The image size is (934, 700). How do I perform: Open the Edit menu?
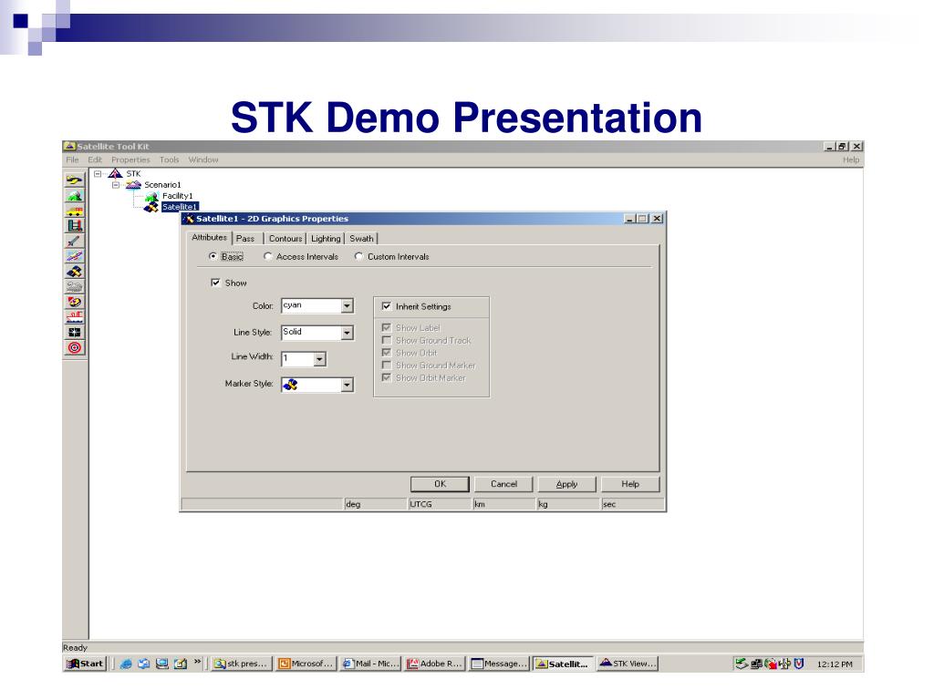point(95,160)
